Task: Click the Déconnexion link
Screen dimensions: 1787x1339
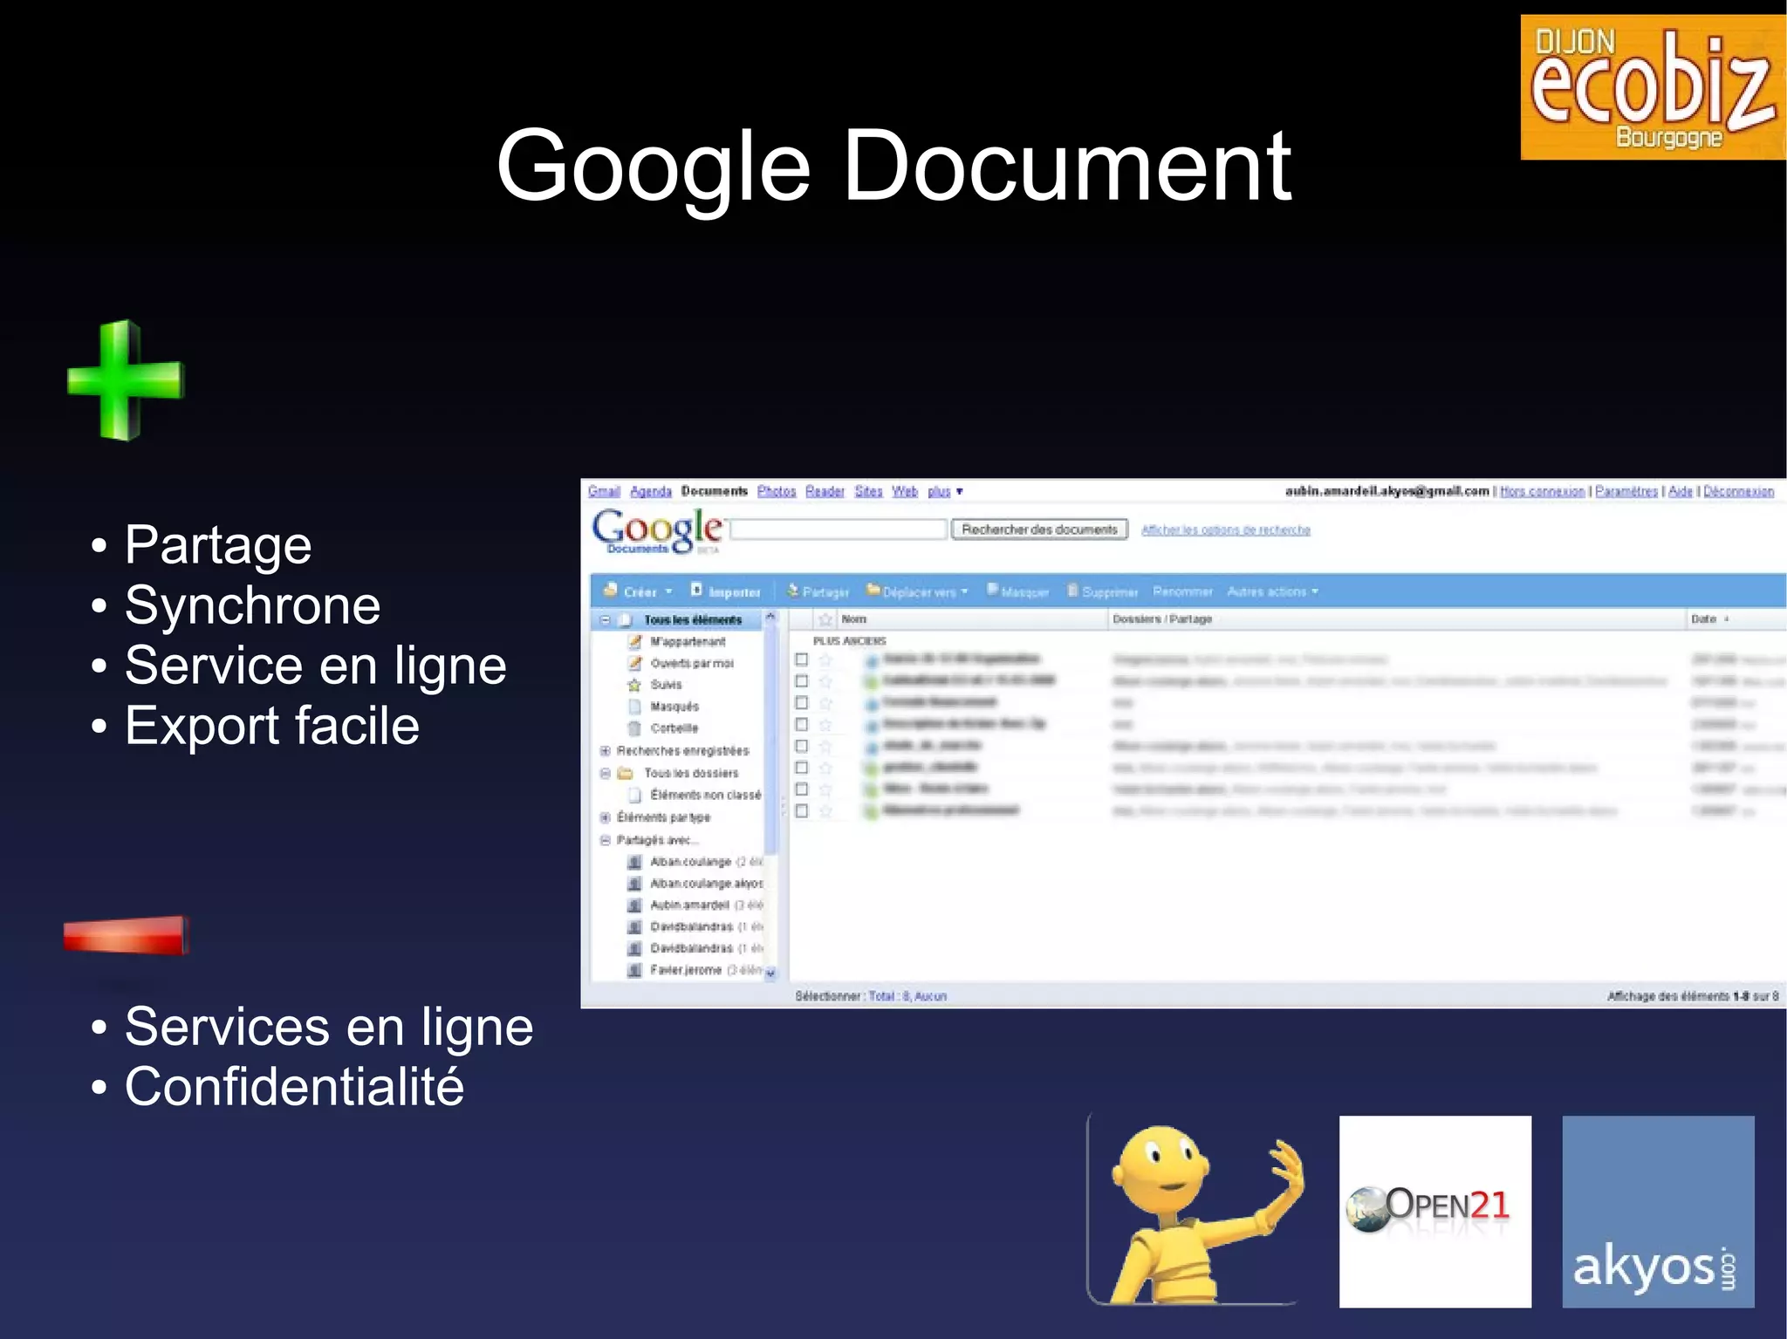Action: 1737,491
